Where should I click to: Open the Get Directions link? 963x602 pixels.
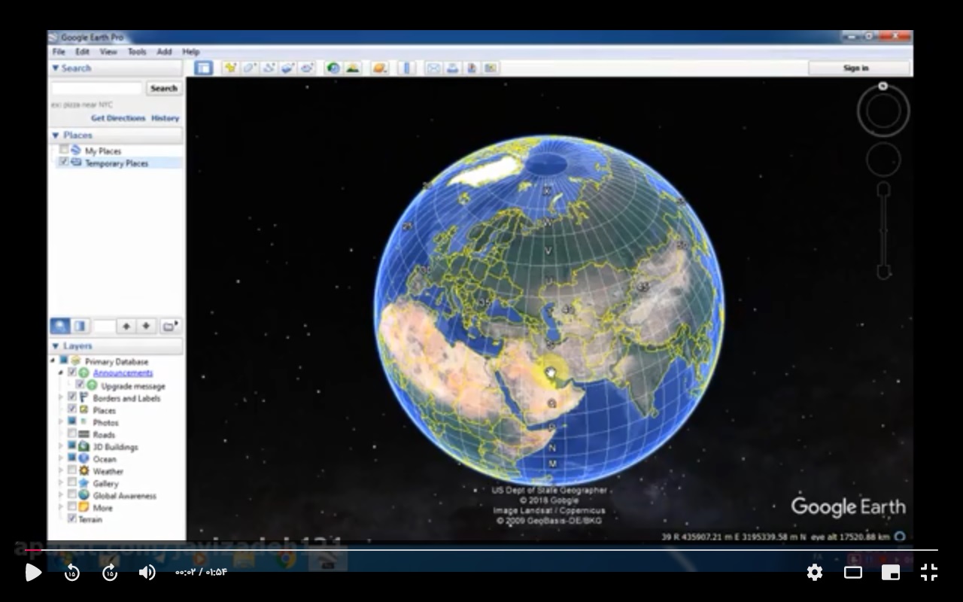118,118
